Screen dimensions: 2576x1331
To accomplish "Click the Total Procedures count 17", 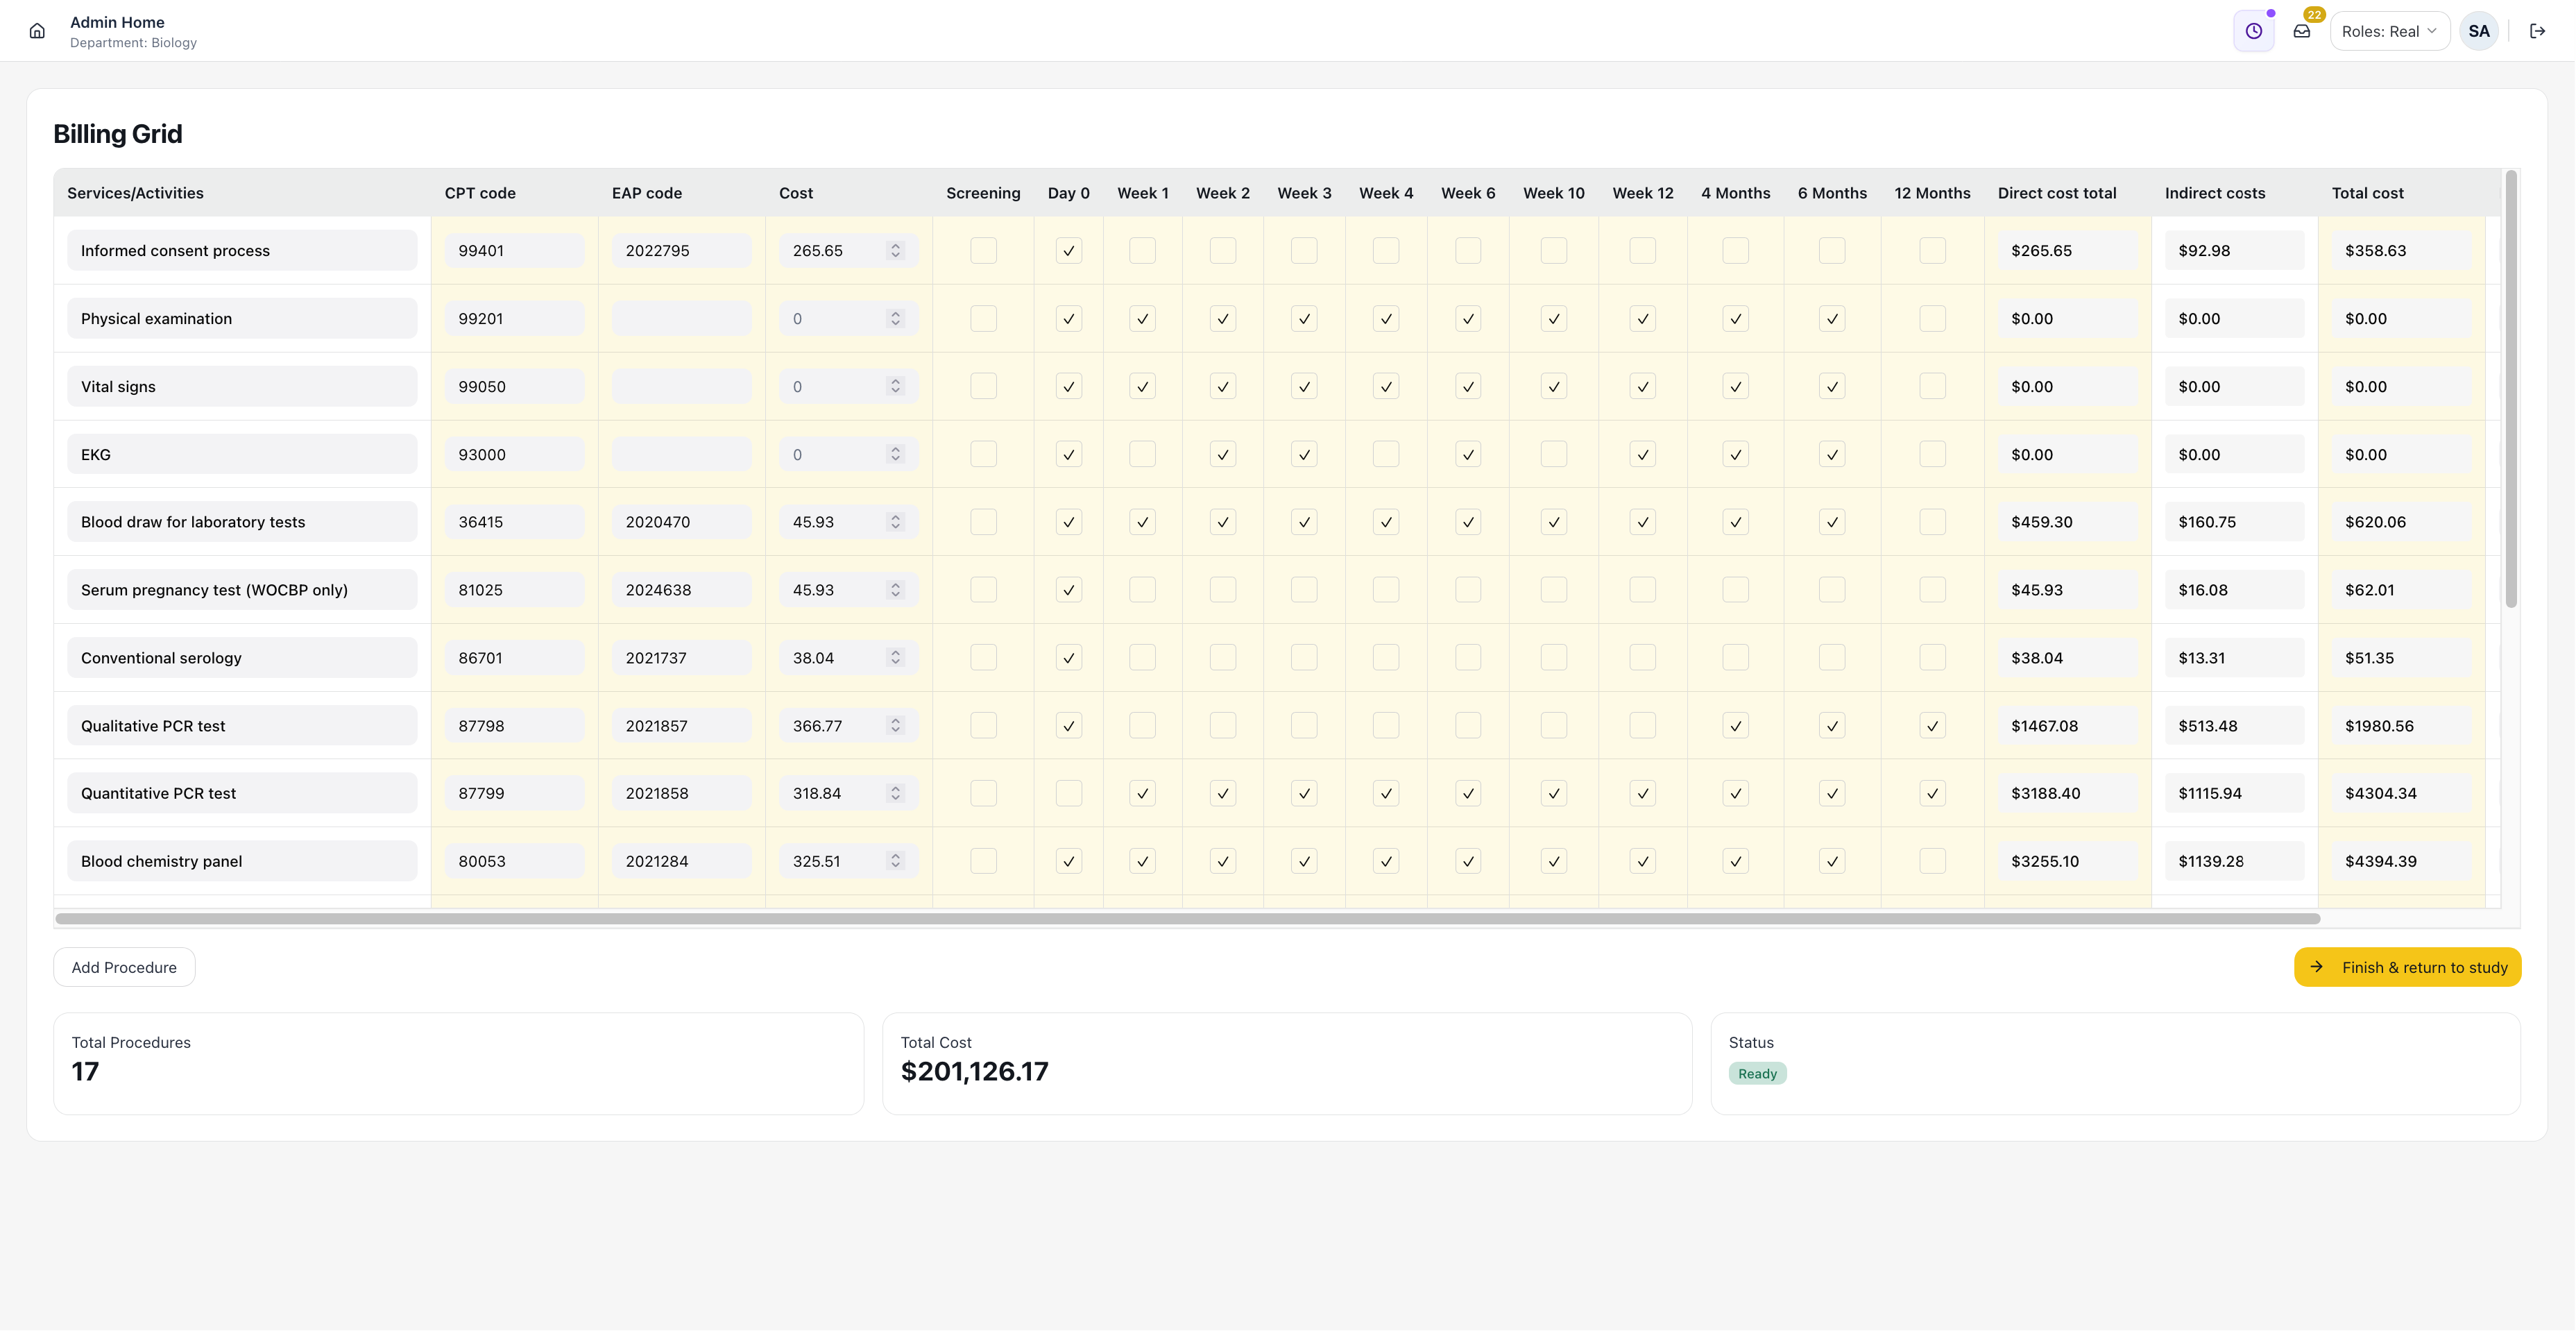I will coord(85,1071).
